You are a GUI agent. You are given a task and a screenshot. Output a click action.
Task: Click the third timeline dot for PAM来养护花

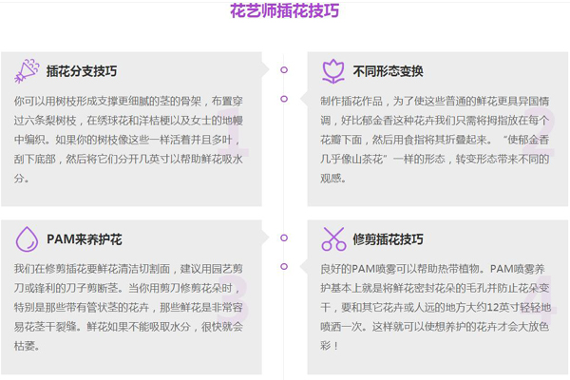[x=284, y=237]
